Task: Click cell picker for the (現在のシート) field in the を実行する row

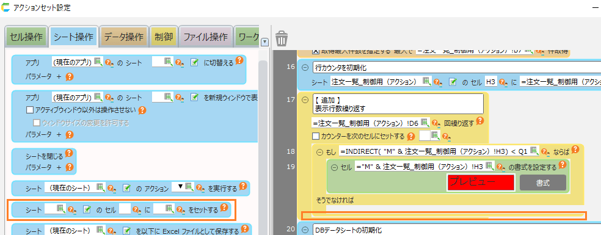Action: (x=101, y=187)
